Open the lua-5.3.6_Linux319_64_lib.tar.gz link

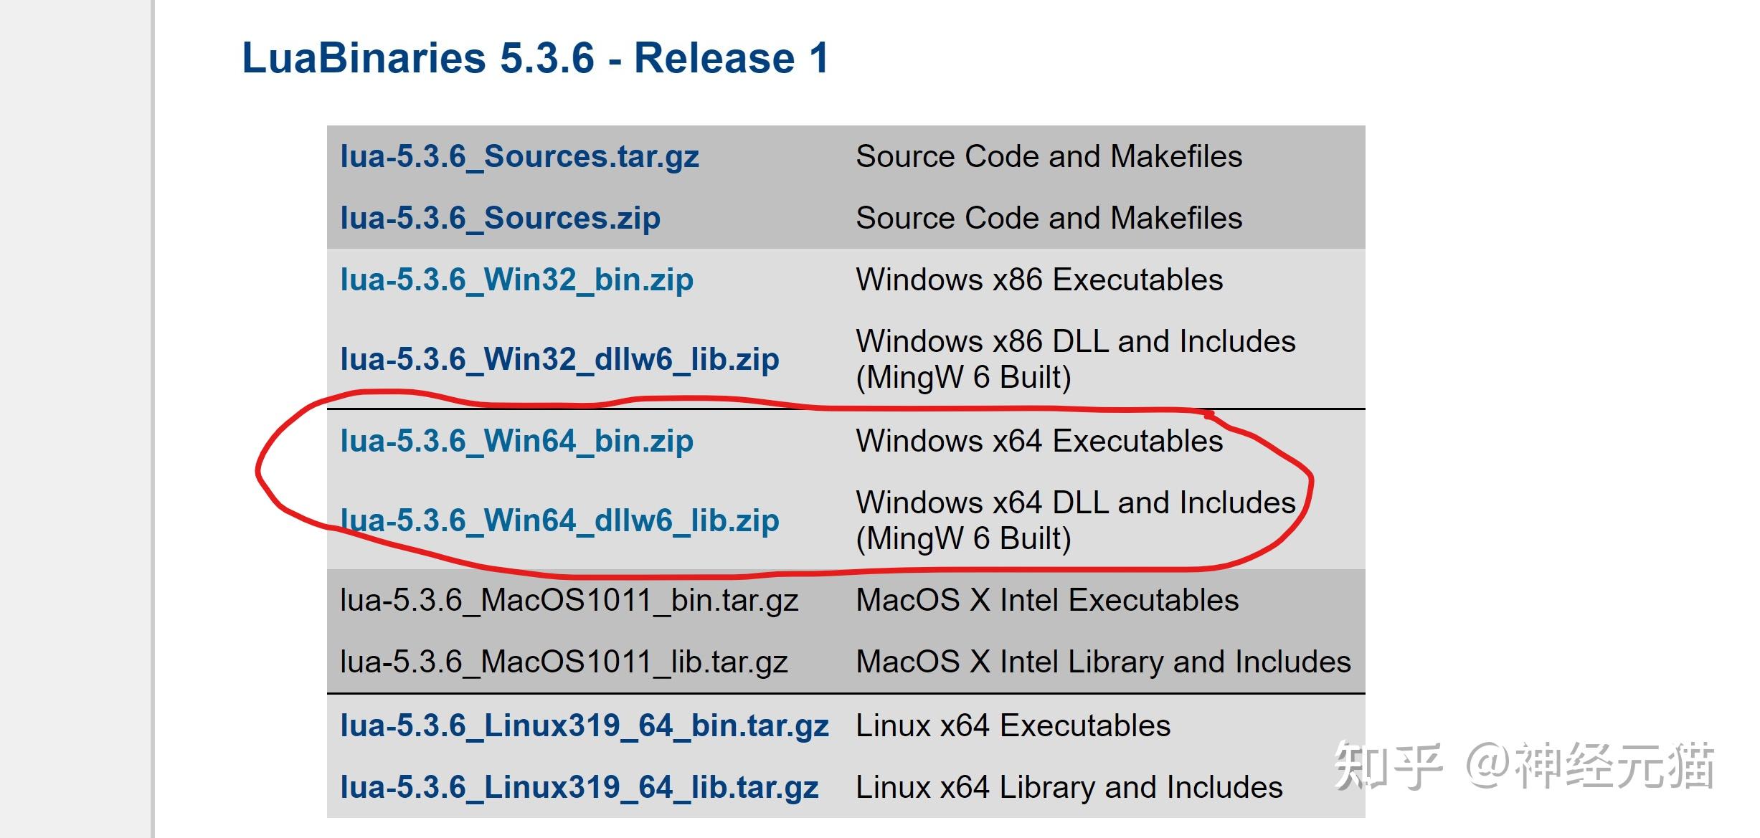[579, 787]
